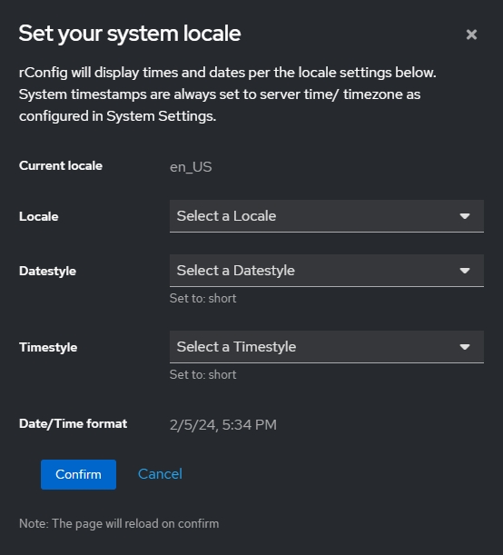This screenshot has height=555, width=503.
Task: Click the caret arrow in Timestyle field
Action: [x=465, y=347]
